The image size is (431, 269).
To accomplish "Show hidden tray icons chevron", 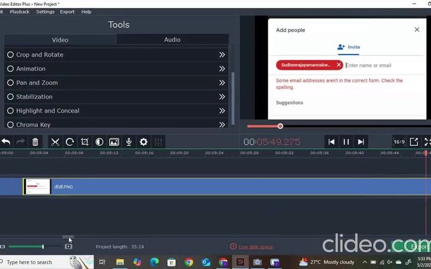I will [x=364, y=262].
